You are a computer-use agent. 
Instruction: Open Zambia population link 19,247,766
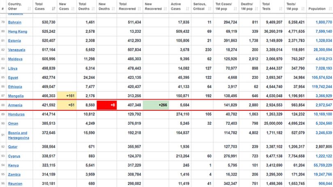pos(323,174)
